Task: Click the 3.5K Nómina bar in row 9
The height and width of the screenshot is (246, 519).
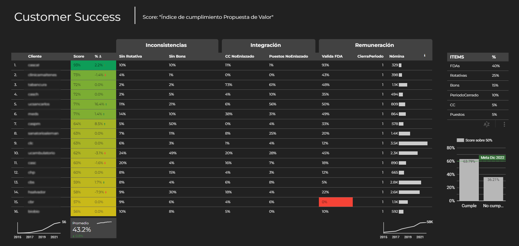Action: pos(413,143)
